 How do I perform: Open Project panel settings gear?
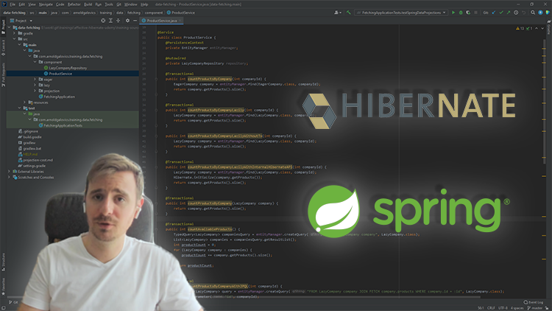(x=127, y=21)
